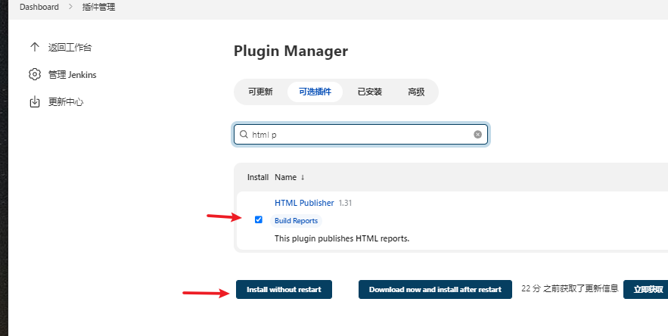Screen dimensions: 668x336
Task: Click 'This plugin publishes HTML reports.' description
Action: [342, 238]
